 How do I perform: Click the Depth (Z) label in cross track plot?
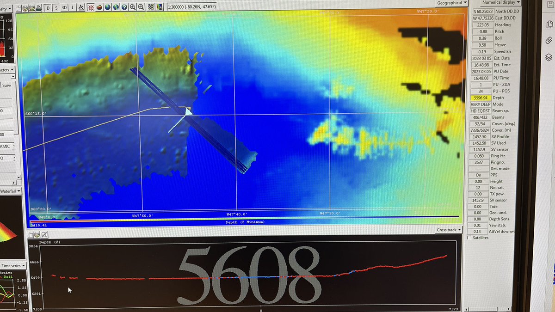pos(49,242)
